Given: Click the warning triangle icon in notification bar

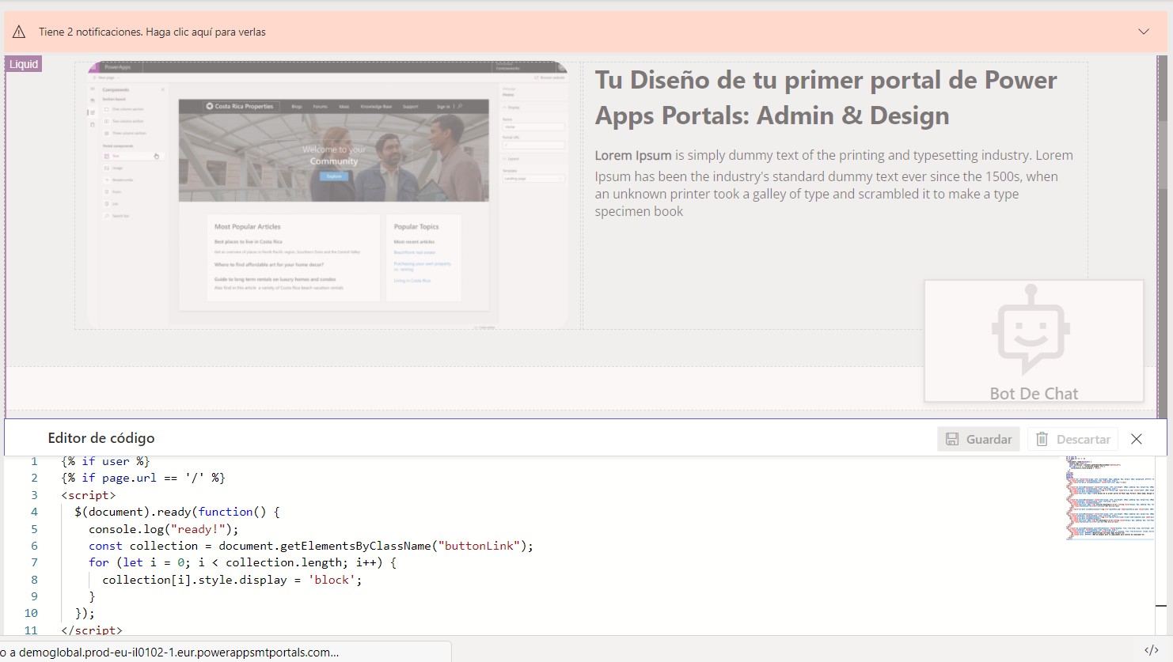Looking at the screenshot, I should point(19,32).
